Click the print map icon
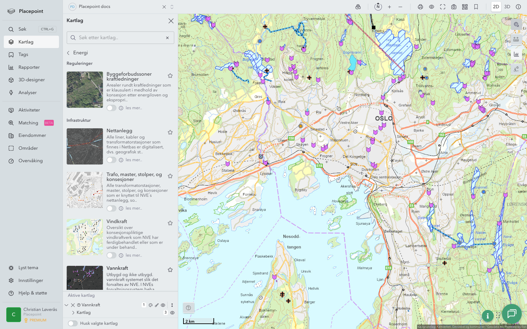The width and height of the screenshot is (527, 329). [420, 7]
